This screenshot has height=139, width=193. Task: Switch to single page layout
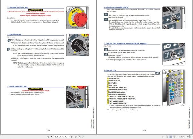coord(163,137)
